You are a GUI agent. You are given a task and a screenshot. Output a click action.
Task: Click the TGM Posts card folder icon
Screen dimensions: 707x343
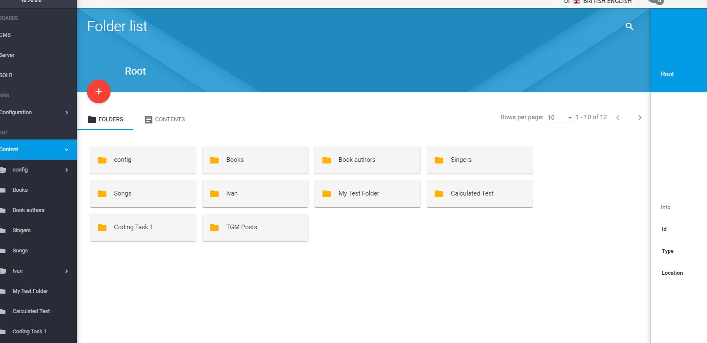click(x=214, y=228)
